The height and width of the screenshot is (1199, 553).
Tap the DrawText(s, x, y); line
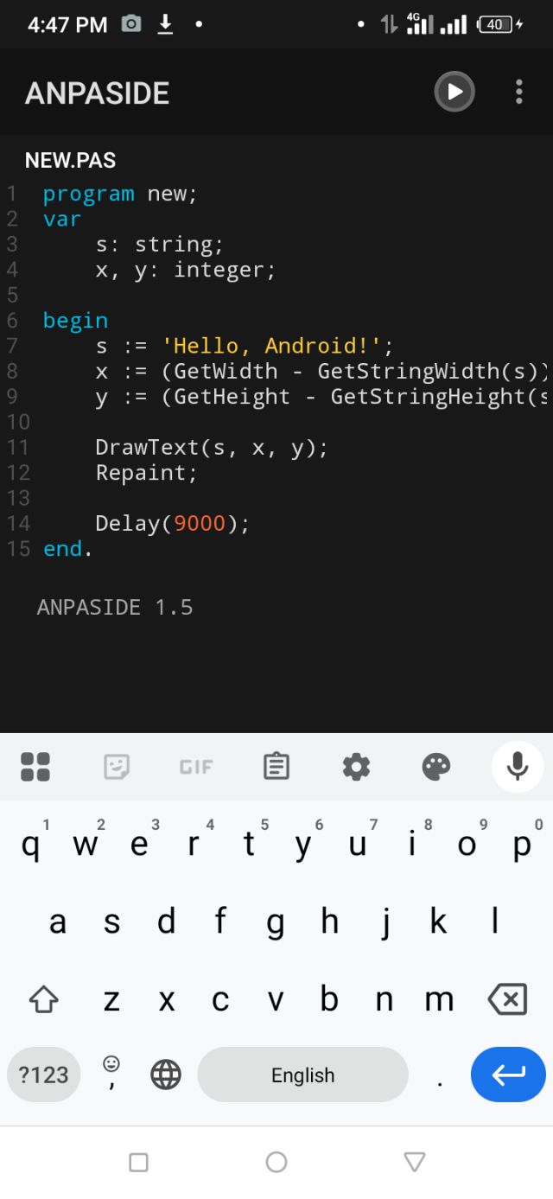click(x=212, y=448)
